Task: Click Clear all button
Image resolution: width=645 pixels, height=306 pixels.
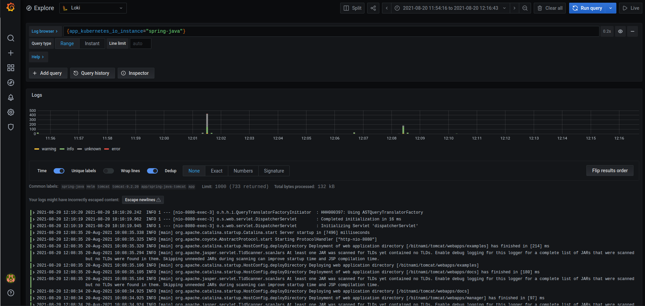Action: 550,8
